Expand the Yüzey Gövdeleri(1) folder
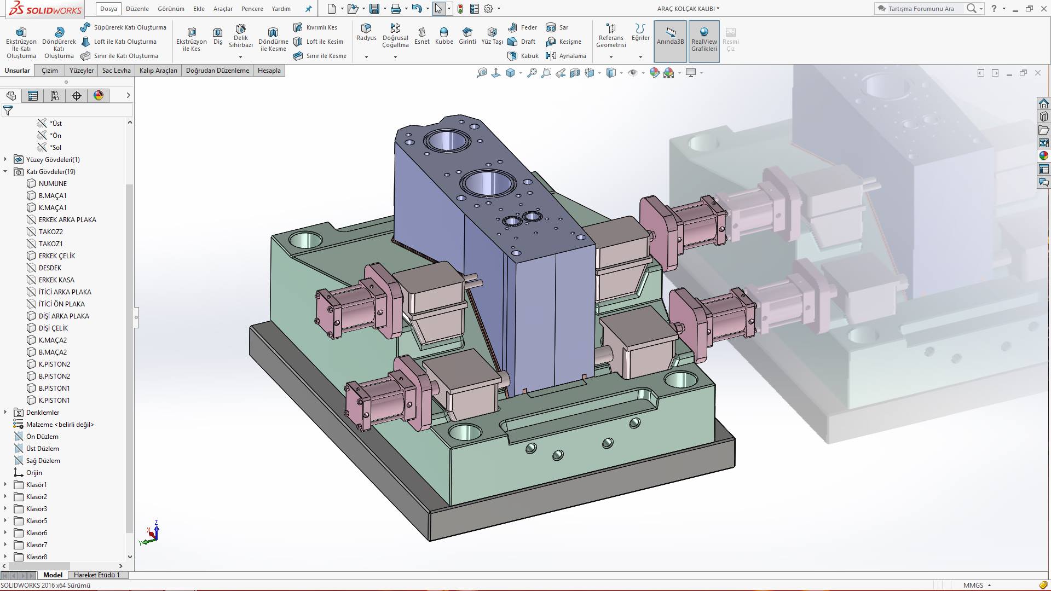1051x591 pixels. click(x=5, y=159)
